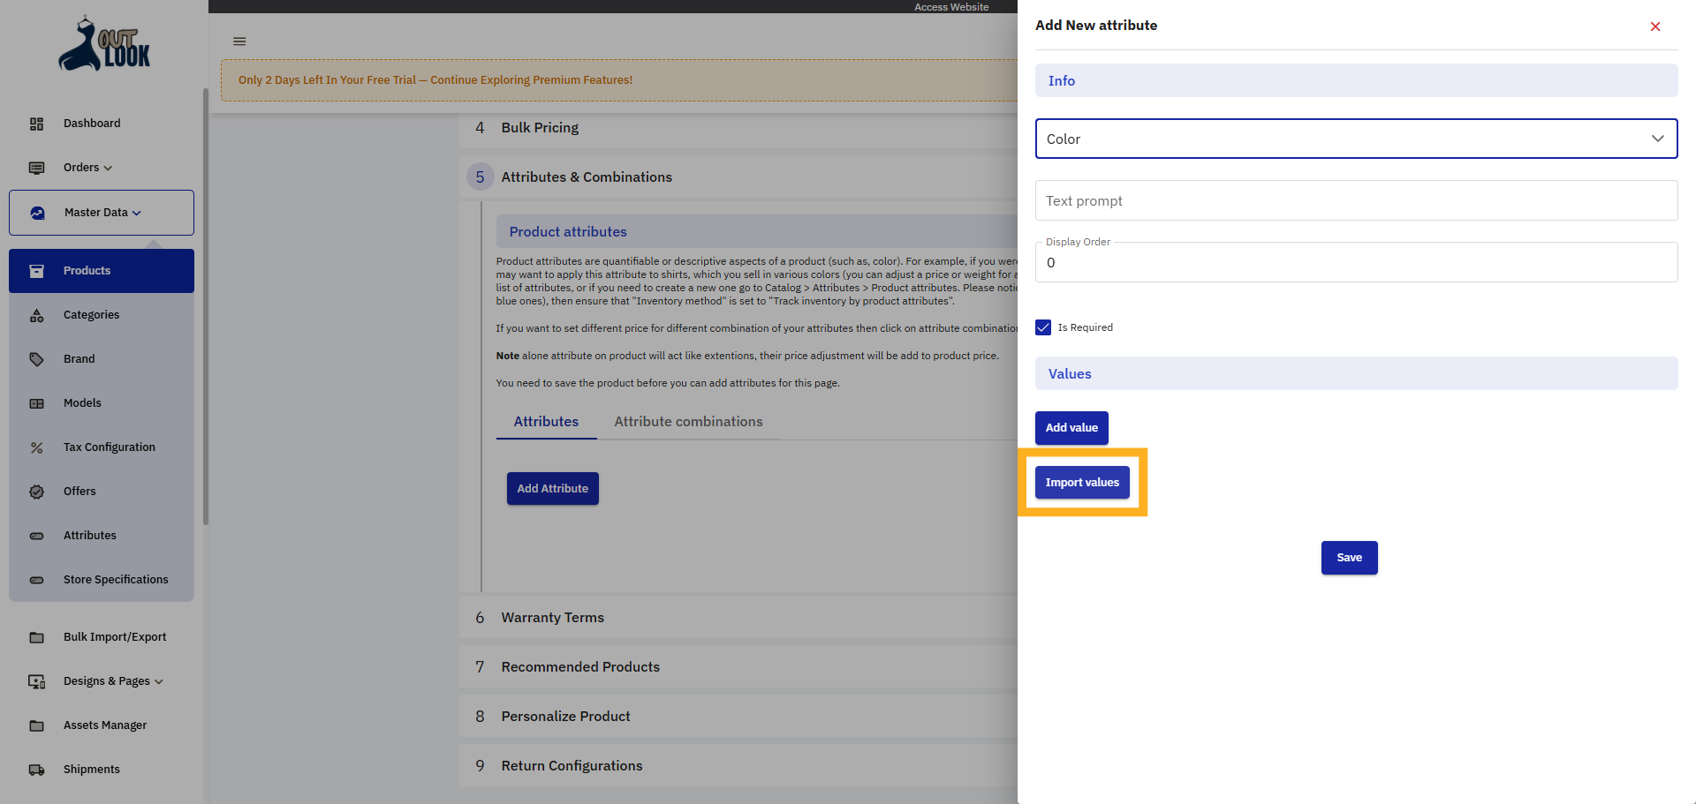Screen dimensions: 1696x804
Task: Click the Bulk Import/Export folder icon
Action: tap(36, 637)
